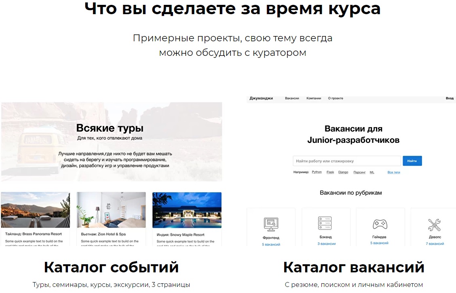The width and height of the screenshot is (456, 293).
Task: Click О проекте navigation item
Action: point(336,98)
